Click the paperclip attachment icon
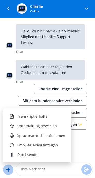The width and height of the screenshot is (95, 178). click(12, 155)
